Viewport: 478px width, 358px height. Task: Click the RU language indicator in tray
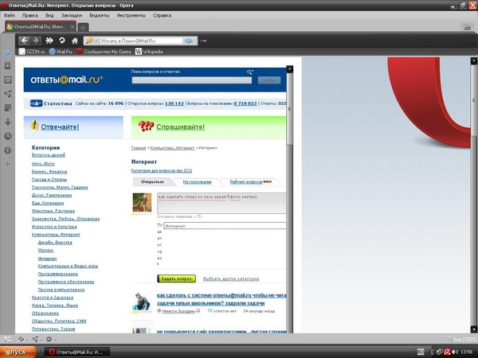(x=421, y=352)
